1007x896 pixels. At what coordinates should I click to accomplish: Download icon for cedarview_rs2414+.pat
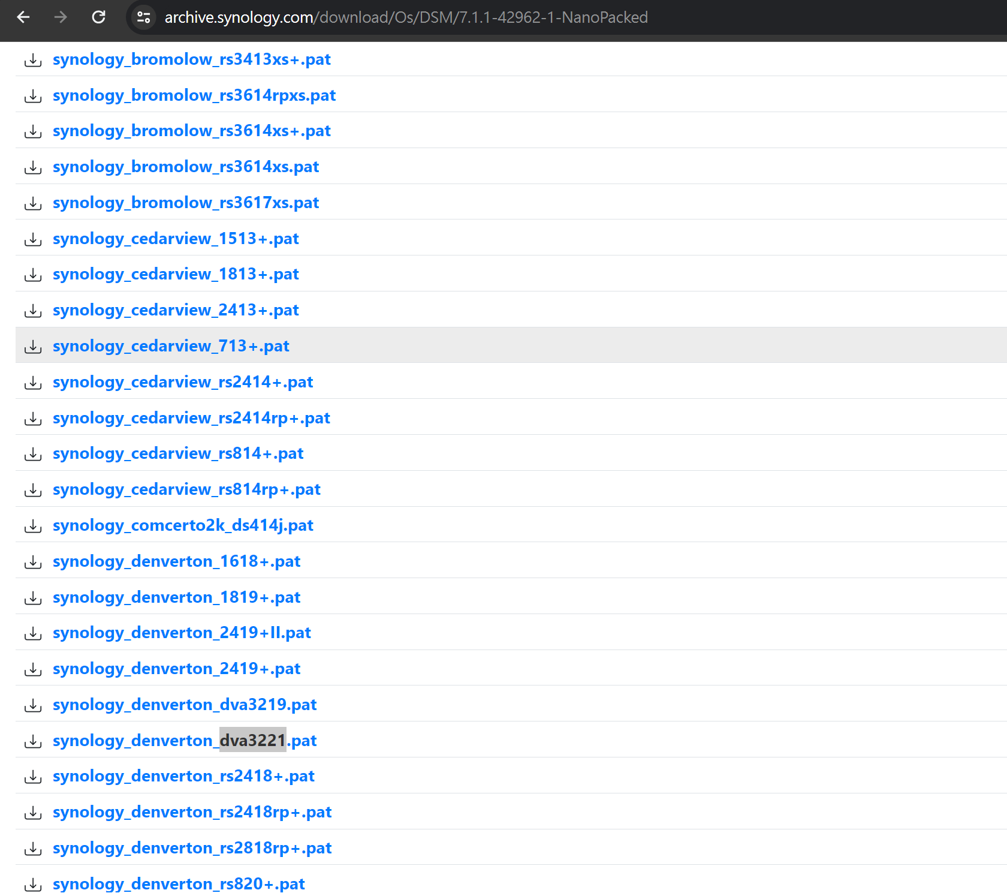point(33,383)
